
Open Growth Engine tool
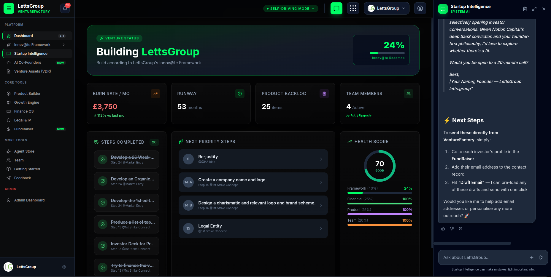(37, 103)
